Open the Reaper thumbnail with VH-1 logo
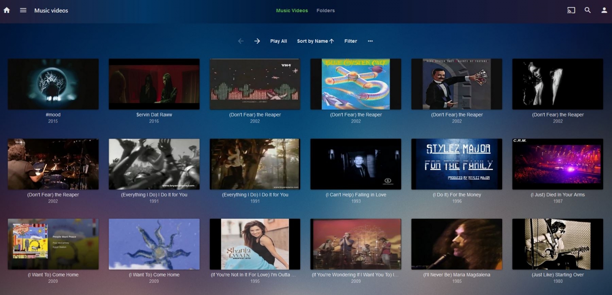 click(x=255, y=84)
